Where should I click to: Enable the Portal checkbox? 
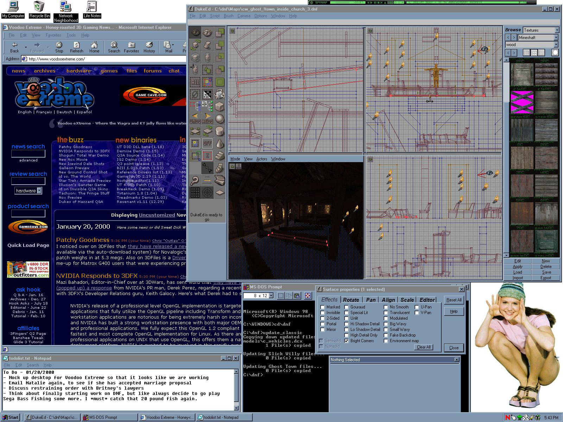pos(322,324)
